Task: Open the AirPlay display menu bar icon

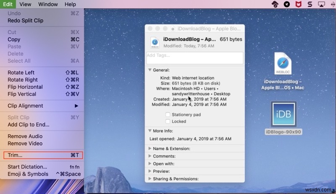Action: pos(321,4)
